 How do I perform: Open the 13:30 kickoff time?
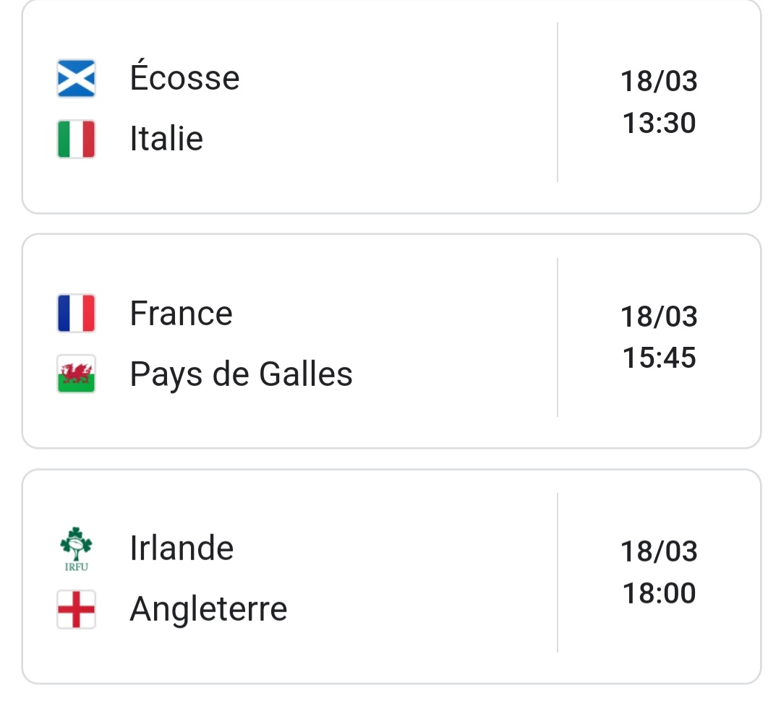pyautogui.click(x=659, y=122)
